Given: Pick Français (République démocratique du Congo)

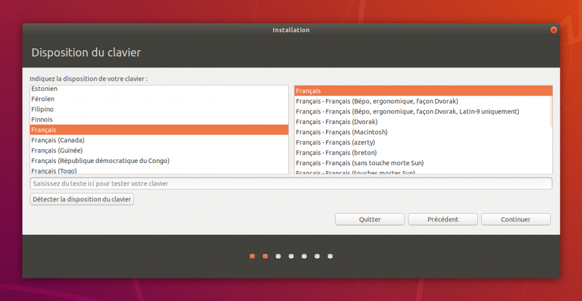Looking at the screenshot, I should (x=159, y=161).
